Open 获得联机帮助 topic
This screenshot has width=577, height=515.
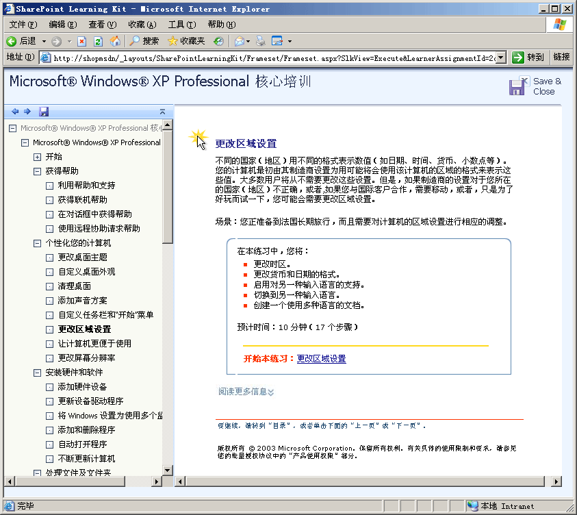(x=82, y=200)
